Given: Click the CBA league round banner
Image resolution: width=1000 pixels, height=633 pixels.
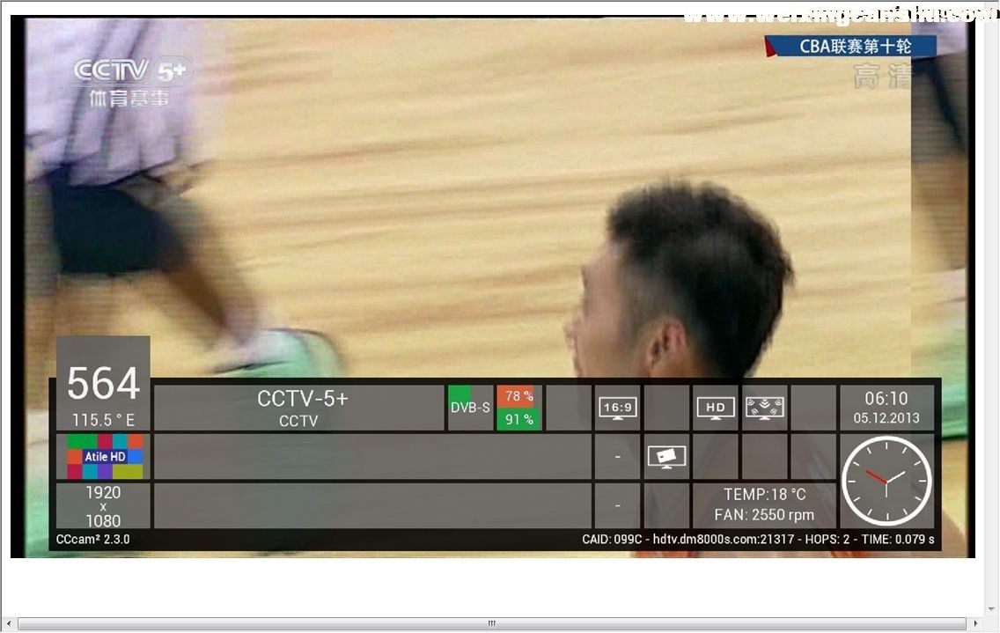Looking at the screenshot, I should 850,46.
